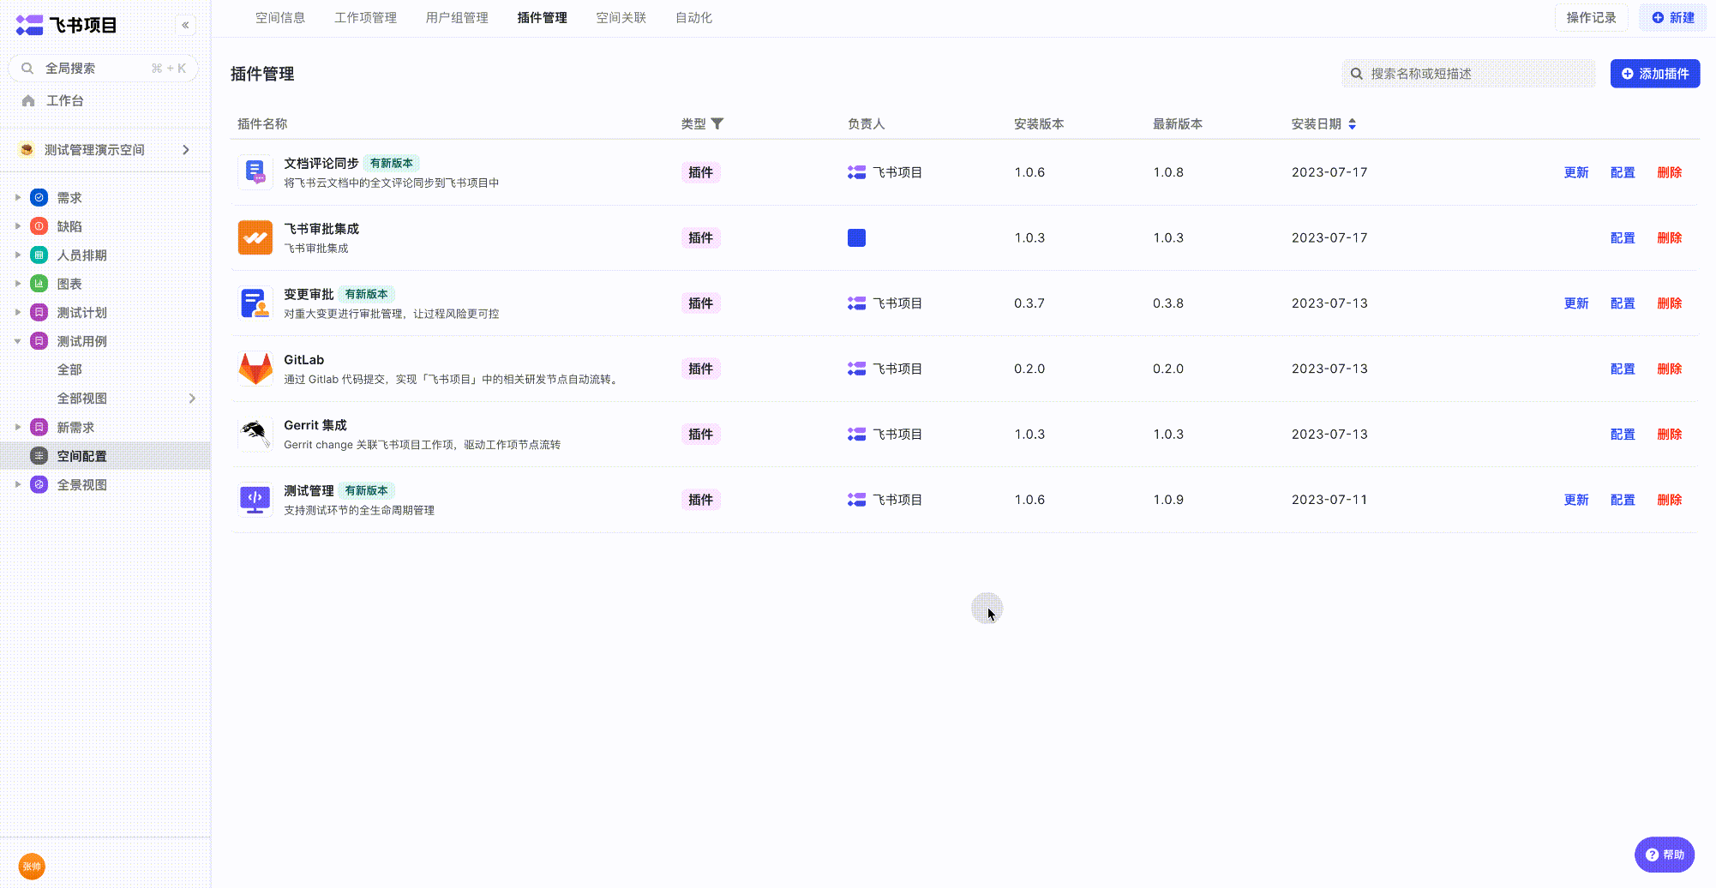1716x888 pixels.
Task: Expand the 缺陷 tree node
Action: pos(17,226)
